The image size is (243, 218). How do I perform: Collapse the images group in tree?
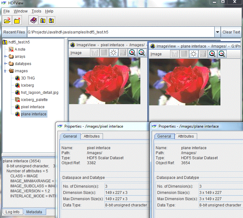(5, 71)
